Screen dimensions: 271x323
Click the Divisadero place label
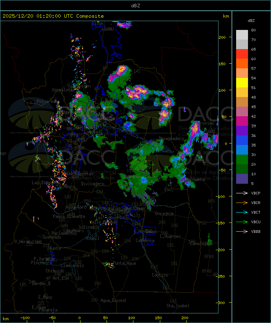[92, 183]
